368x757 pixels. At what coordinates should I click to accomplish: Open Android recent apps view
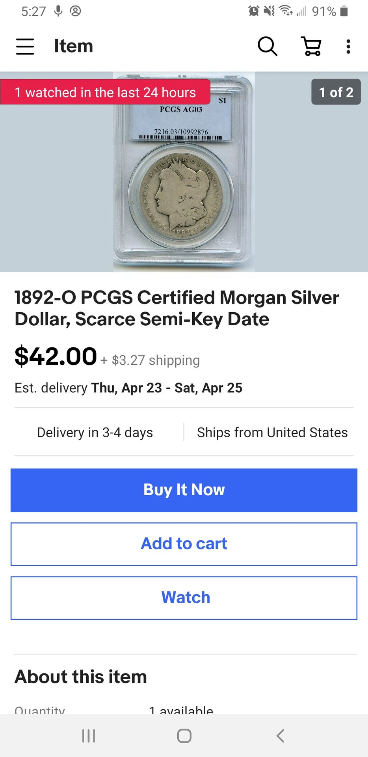click(x=89, y=736)
